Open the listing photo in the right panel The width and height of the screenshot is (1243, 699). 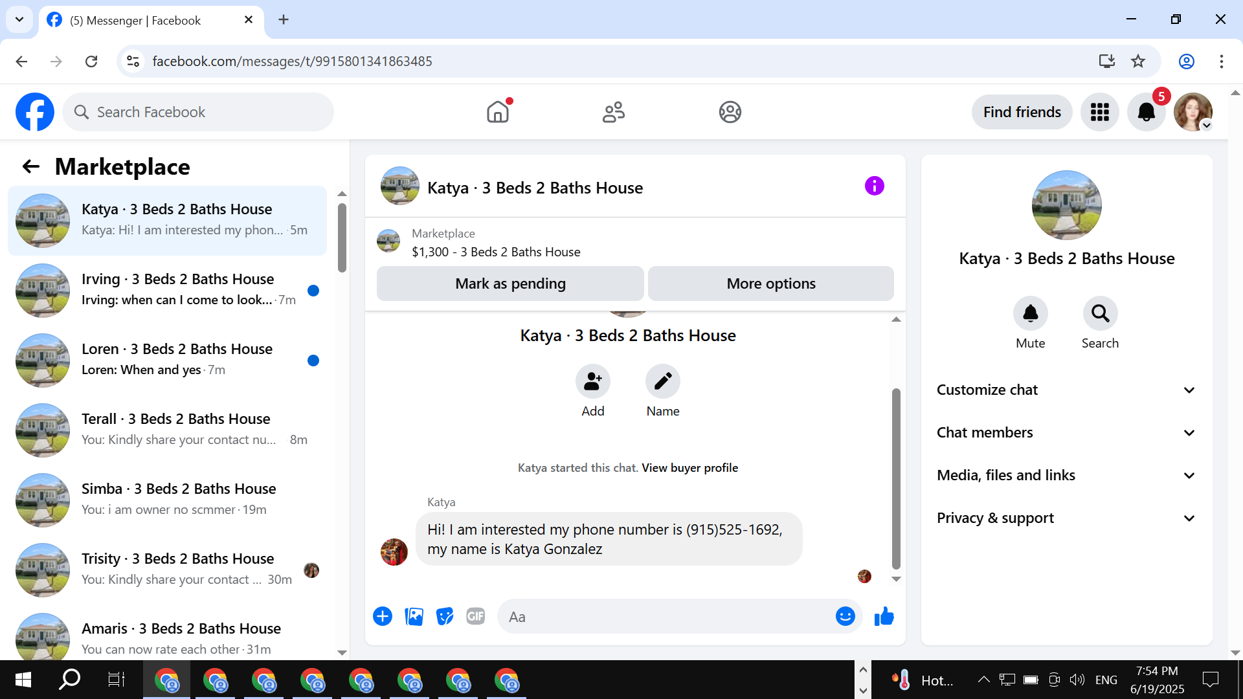tap(1066, 205)
